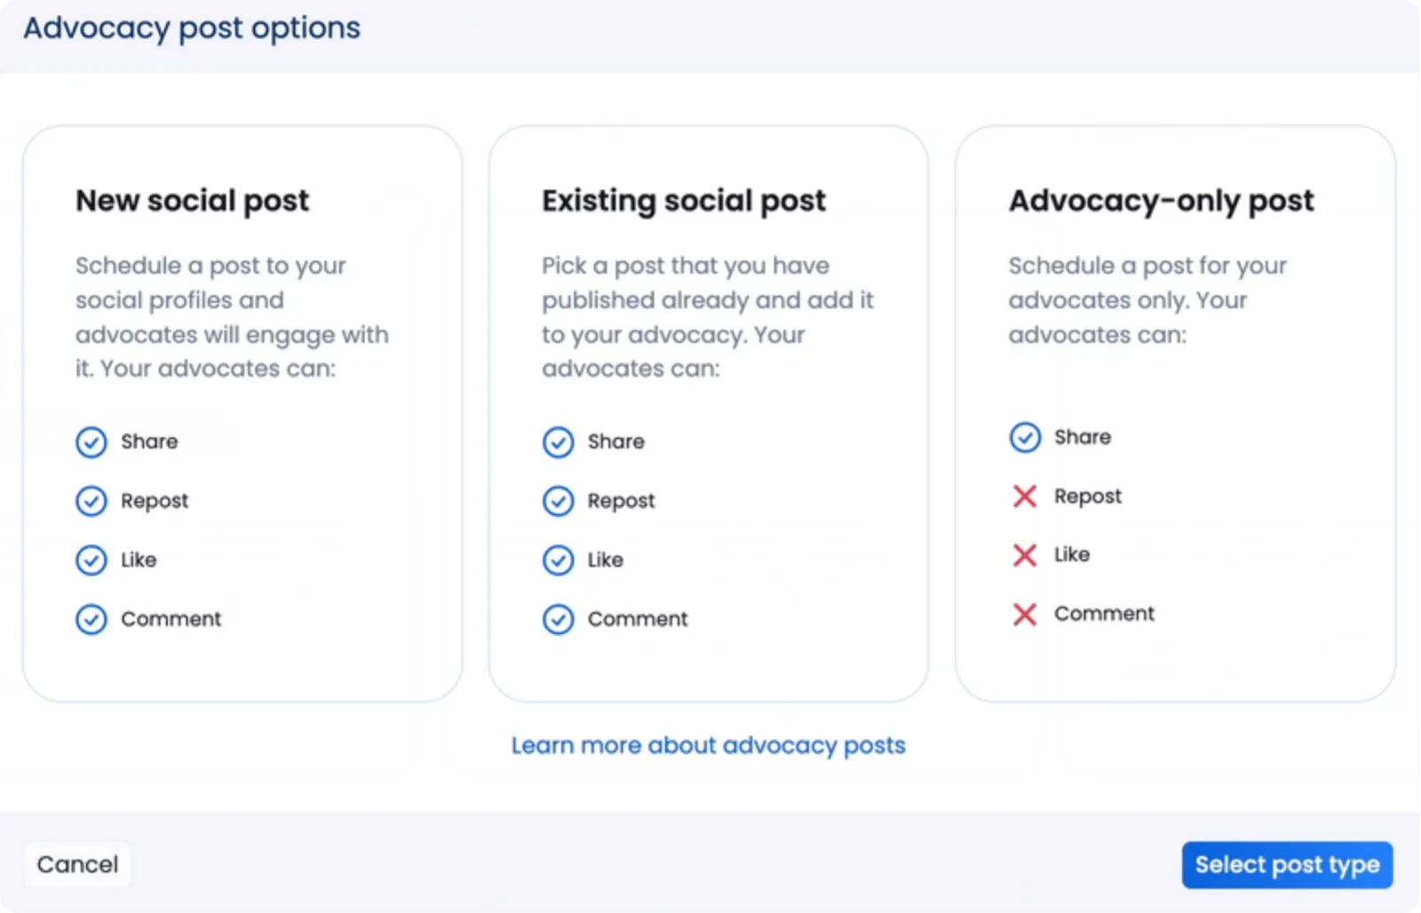This screenshot has height=913, width=1421.
Task: Click Share checkmark icon in New social post
Action: pyautogui.click(x=91, y=442)
